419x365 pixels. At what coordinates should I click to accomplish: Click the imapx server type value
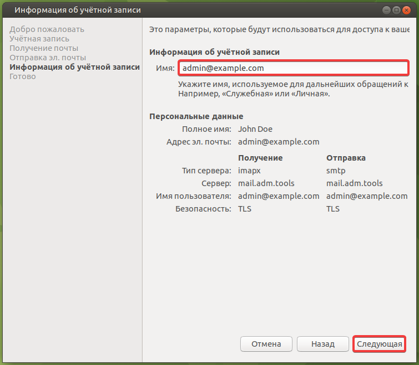pyautogui.click(x=249, y=171)
